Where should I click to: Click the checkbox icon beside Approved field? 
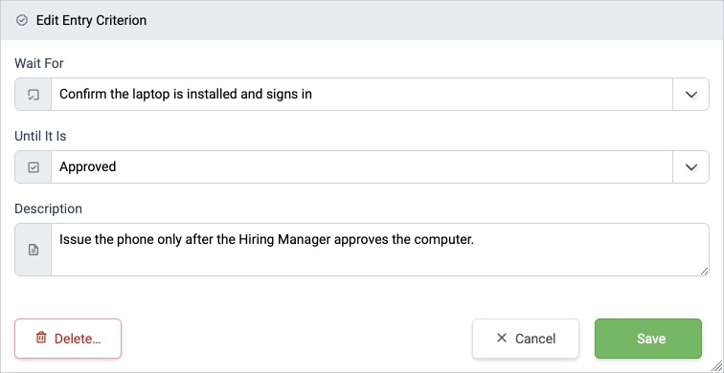34,167
